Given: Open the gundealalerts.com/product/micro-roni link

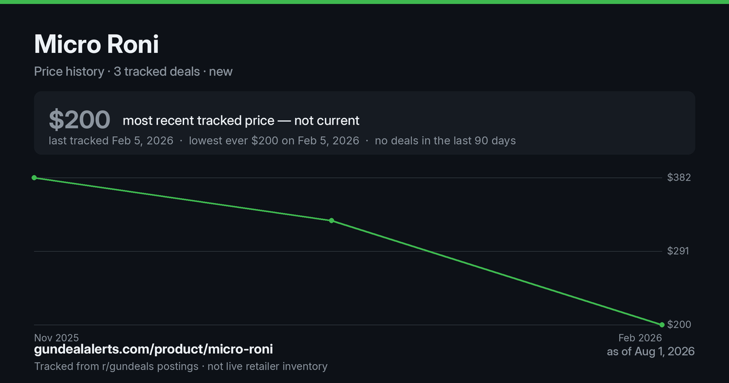Looking at the screenshot, I should tap(153, 349).
